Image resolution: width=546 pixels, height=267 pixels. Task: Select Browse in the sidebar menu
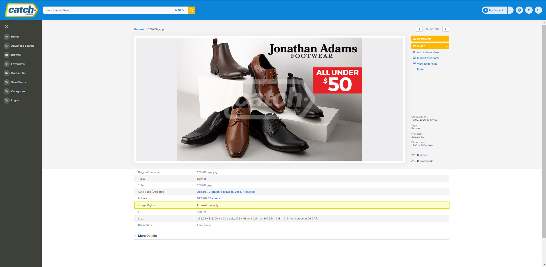[x=16, y=55]
